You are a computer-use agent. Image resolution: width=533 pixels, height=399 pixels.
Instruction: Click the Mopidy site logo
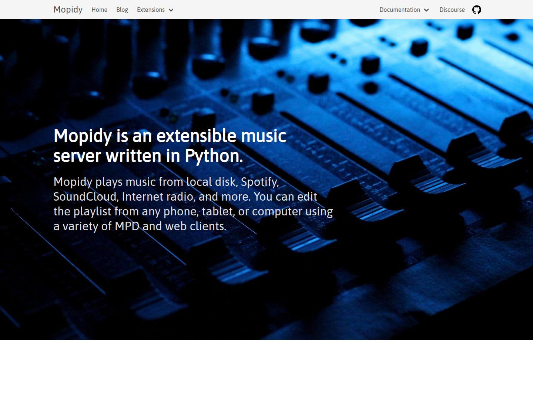click(x=68, y=10)
